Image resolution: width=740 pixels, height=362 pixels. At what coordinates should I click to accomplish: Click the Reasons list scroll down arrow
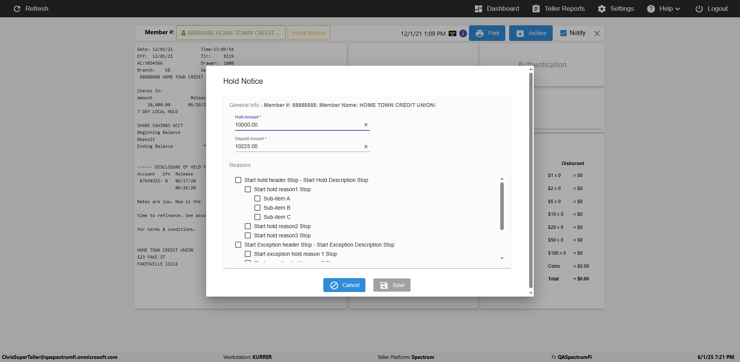coord(502,258)
